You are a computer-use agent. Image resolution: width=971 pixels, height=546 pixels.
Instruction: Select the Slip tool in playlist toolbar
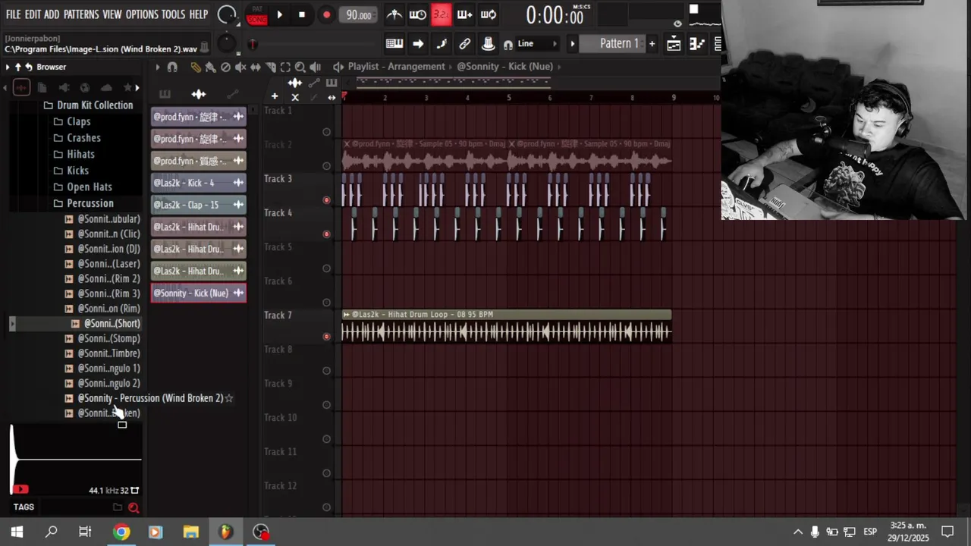coord(256,67)
